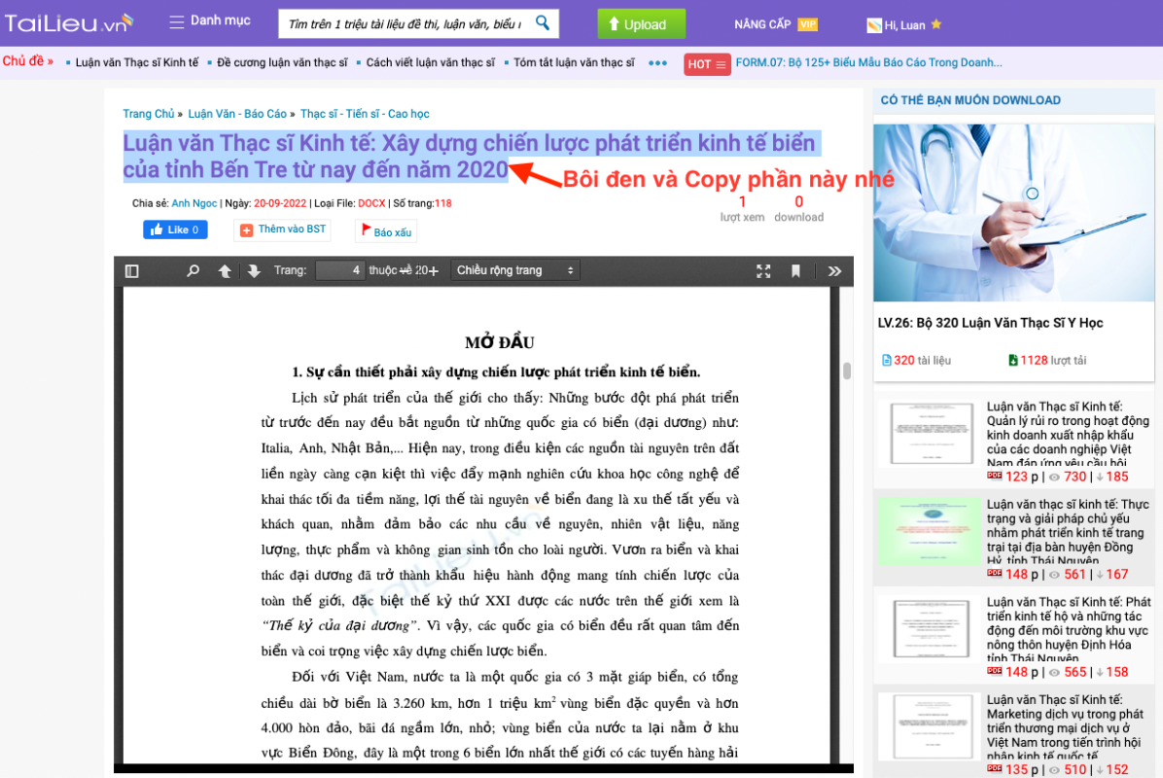Open more topics with the ellipsis dots

point(657,61)
